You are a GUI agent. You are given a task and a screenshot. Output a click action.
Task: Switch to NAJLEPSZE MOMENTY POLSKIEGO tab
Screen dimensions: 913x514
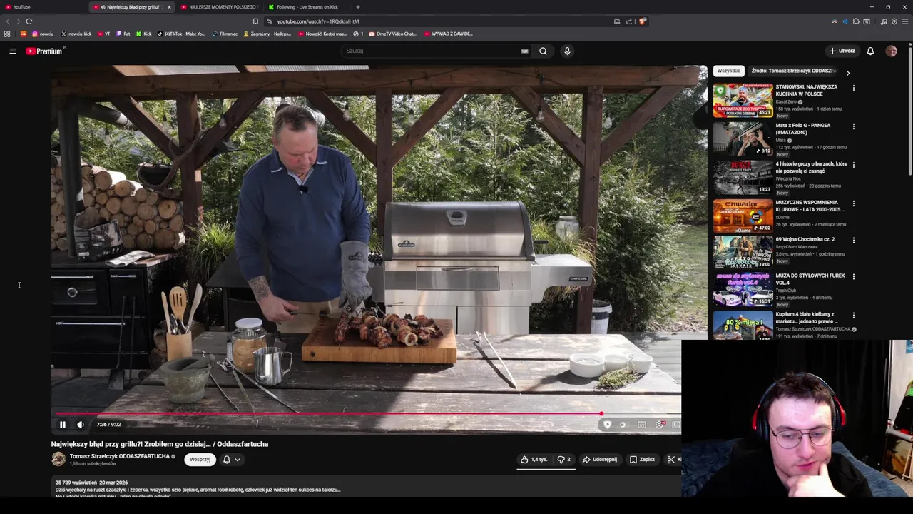218,7
